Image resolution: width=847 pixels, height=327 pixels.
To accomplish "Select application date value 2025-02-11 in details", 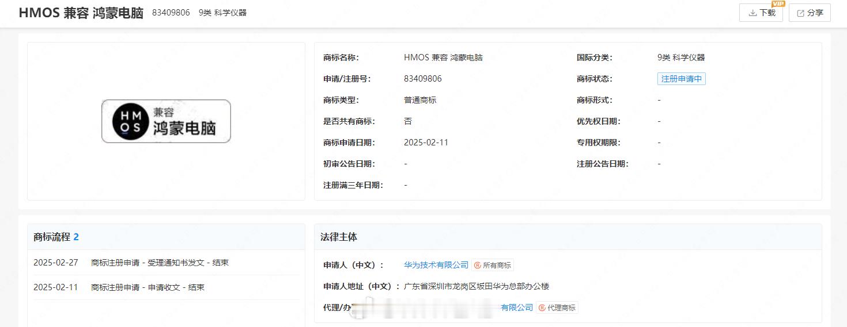I will click(426, 143).
